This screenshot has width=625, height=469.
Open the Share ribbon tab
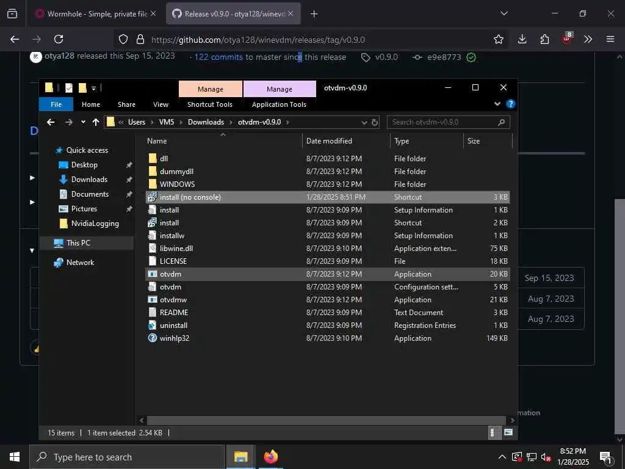point(126,104)
